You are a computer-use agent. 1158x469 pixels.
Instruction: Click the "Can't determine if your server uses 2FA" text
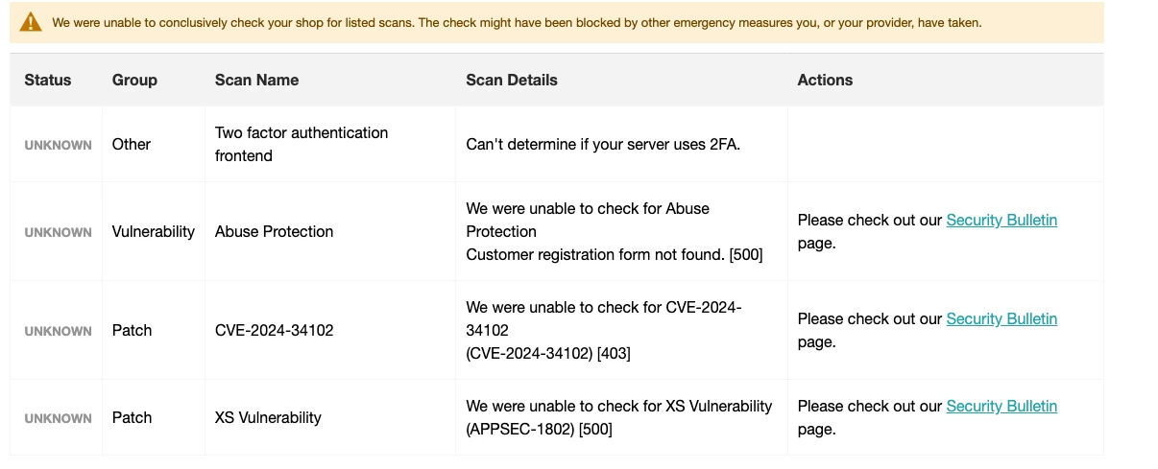603,145
